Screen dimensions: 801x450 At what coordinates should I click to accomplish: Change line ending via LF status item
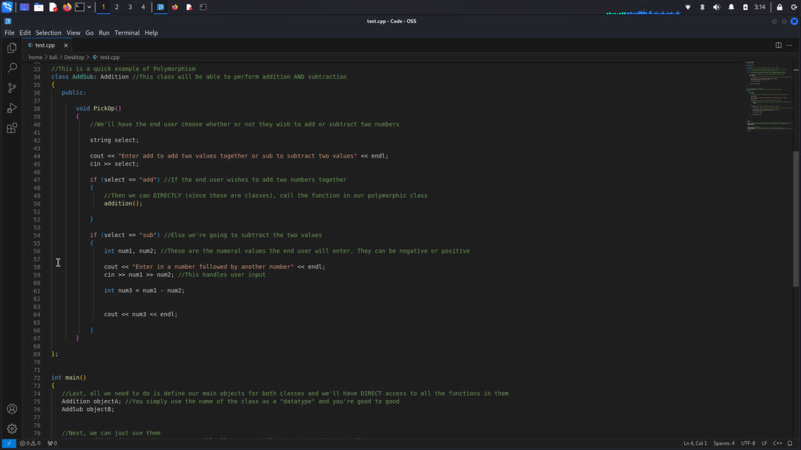(764, 444)
